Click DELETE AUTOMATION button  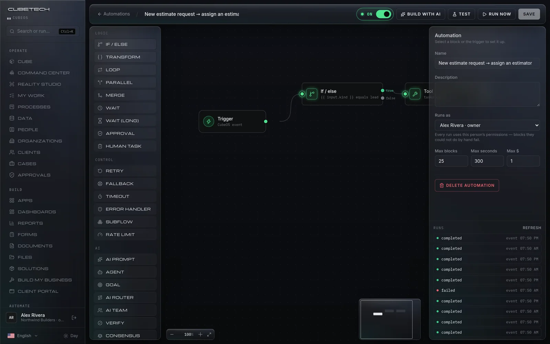click(x=467, y=185)
